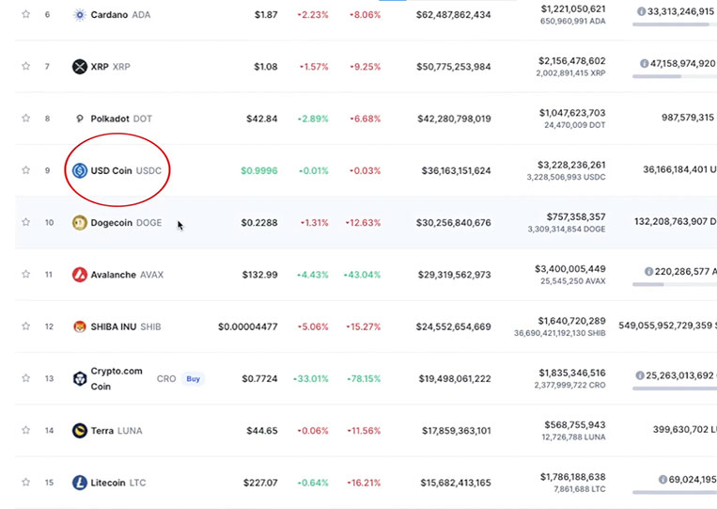Click Avalanche 7d change 43.04%
Image resolution: width=717 pixels, height=509 pixels.
point(362,275)
